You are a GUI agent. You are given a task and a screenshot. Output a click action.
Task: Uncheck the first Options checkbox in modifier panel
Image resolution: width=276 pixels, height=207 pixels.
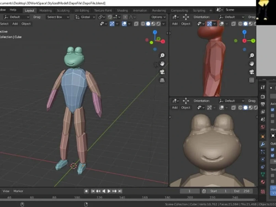tap(272, 150)
